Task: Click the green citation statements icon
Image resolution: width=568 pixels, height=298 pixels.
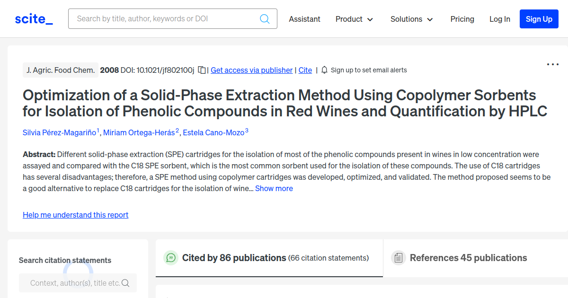Action: point(170,258)
